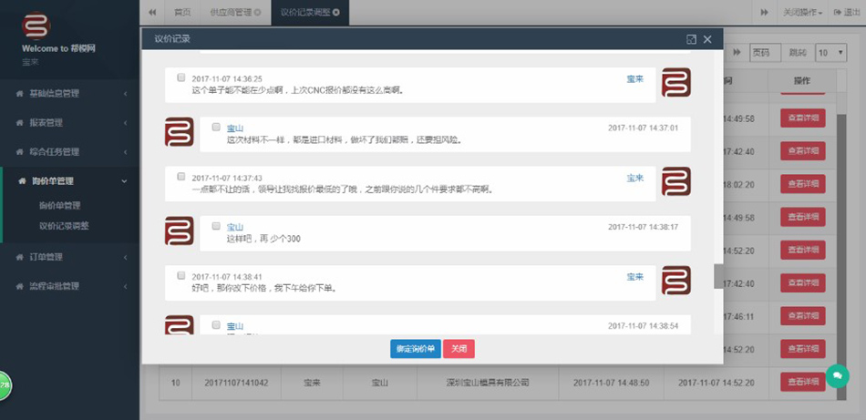
Task: Close the 供应商管理 tab via its X icon
Action: point(259,12)
